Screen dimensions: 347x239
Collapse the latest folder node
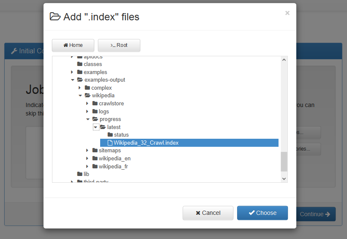96,127
